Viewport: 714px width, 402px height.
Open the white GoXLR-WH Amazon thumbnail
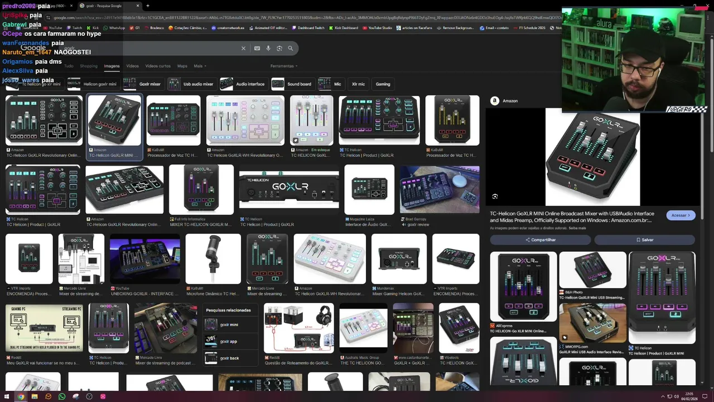[x=245, y=121]
